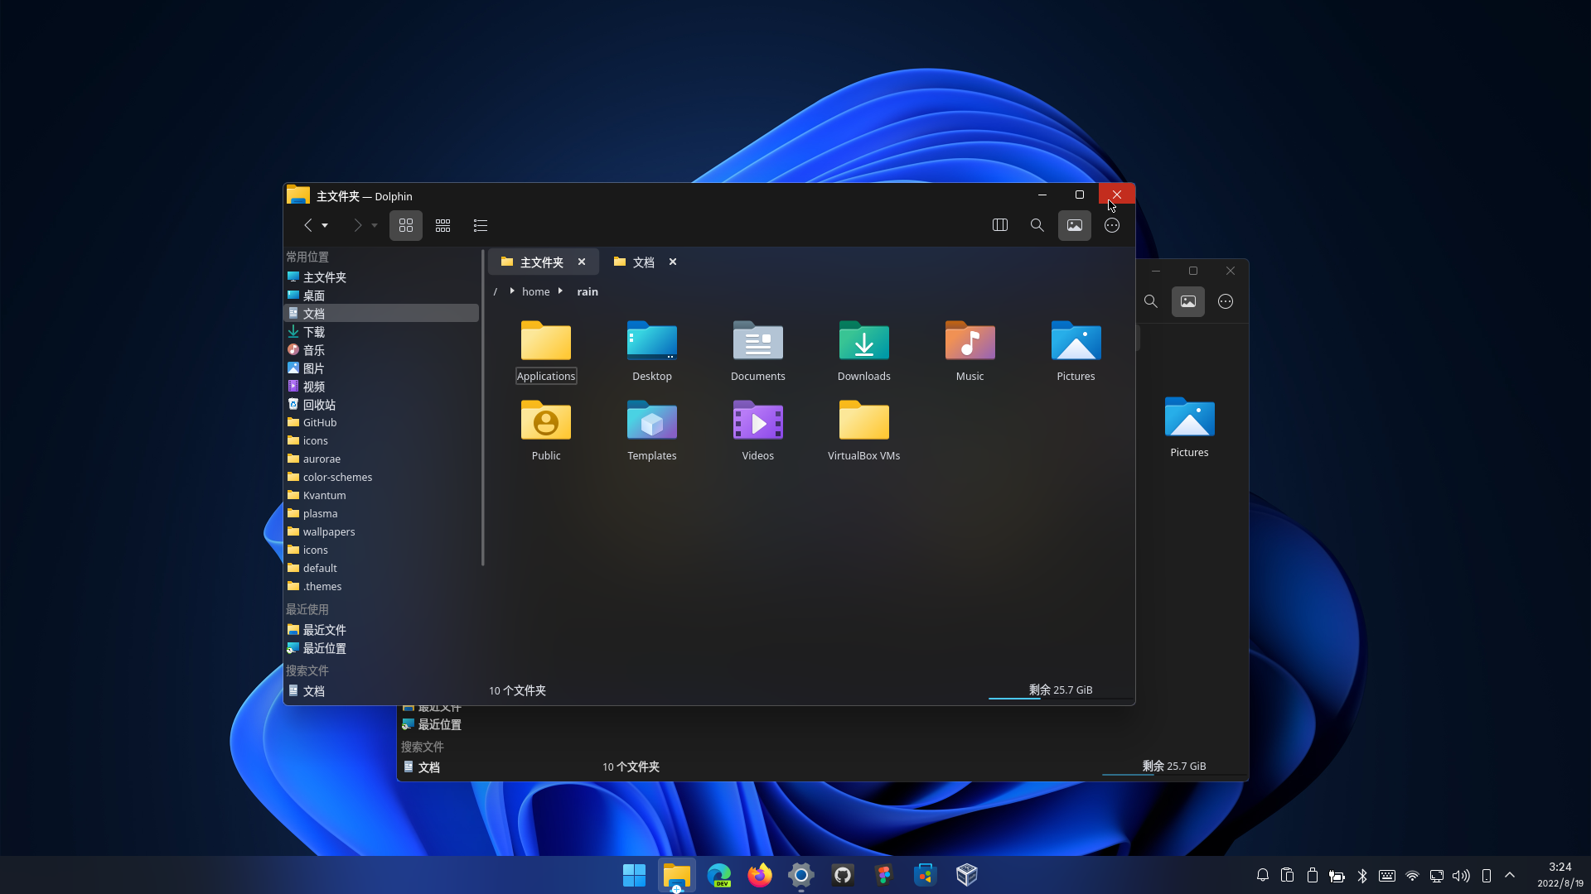Click the free space bar 剩余 25.7 GiB

pyautogui.click(x=1060, y=690)
